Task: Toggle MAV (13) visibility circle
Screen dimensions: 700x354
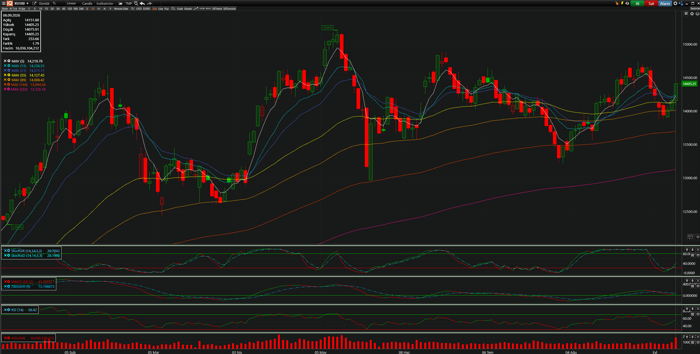Action: click(9, 66)
